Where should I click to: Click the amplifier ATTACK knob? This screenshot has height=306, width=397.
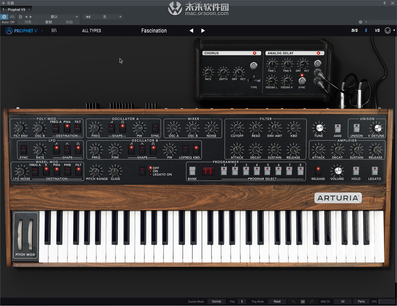(319, 150)
